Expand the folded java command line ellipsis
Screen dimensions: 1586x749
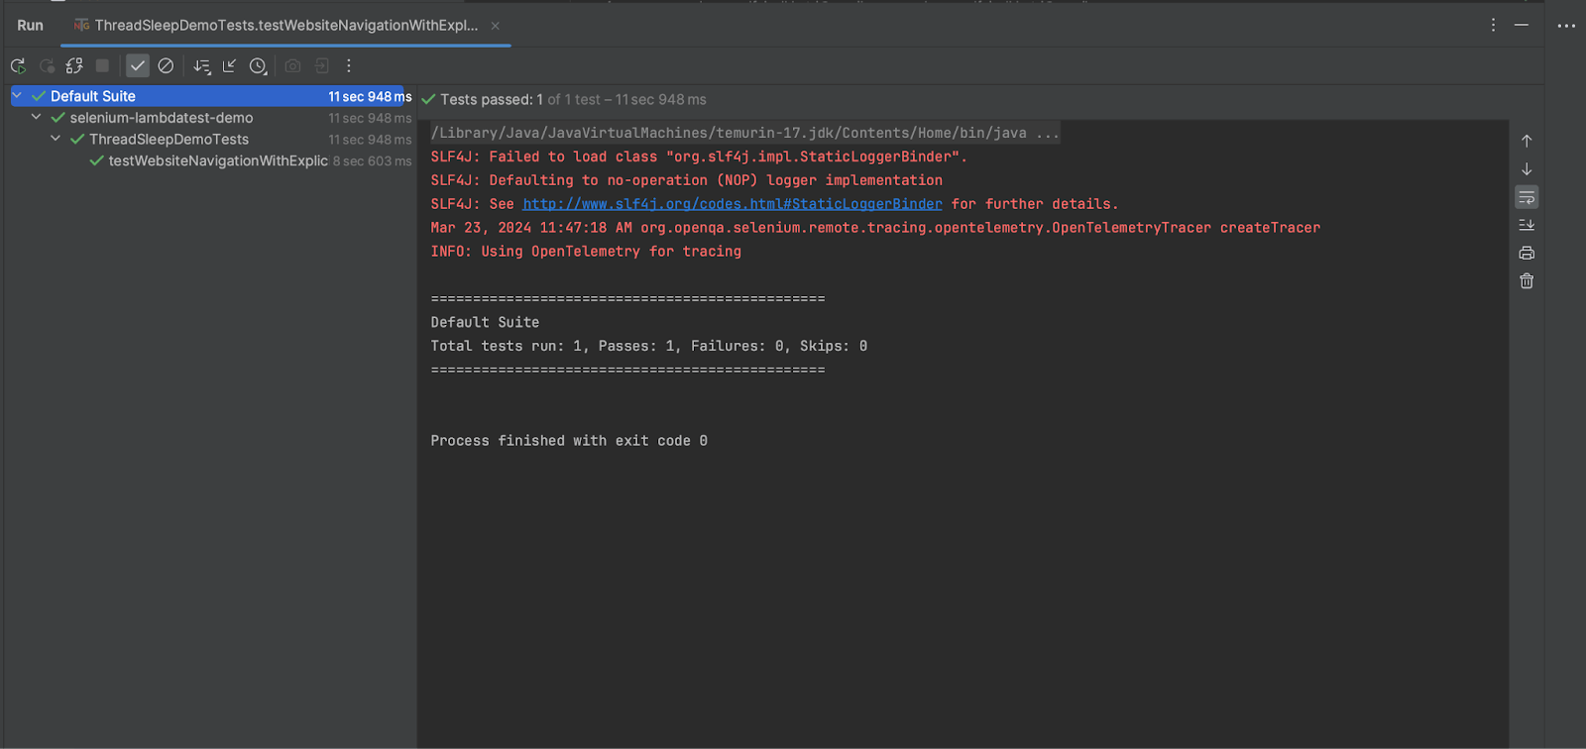(x=1048, y=133)
